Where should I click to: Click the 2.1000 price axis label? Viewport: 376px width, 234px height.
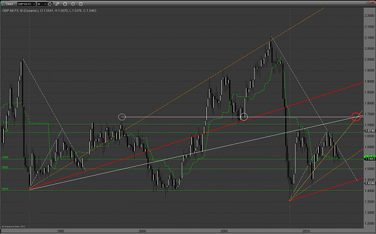369,38
